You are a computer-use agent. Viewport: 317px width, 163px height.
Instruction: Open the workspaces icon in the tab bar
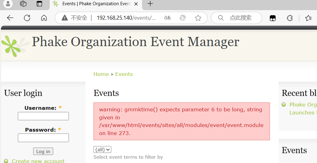point(23,4)
